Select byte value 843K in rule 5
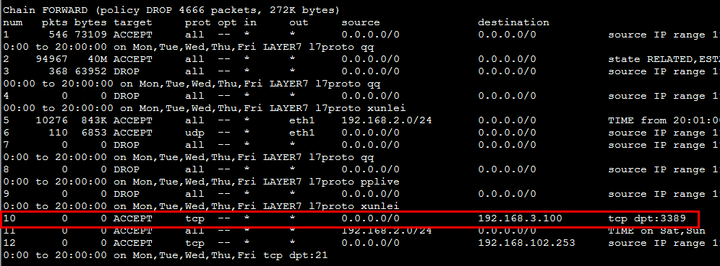The image size is (720, 266). [x=94, y=120]
